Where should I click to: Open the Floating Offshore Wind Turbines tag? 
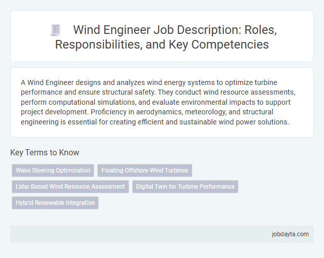point(145,170)
